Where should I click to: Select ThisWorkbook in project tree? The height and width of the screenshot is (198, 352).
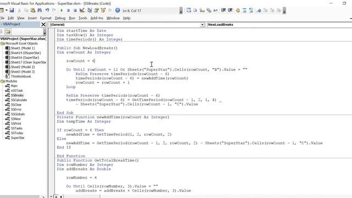(21, 76)
